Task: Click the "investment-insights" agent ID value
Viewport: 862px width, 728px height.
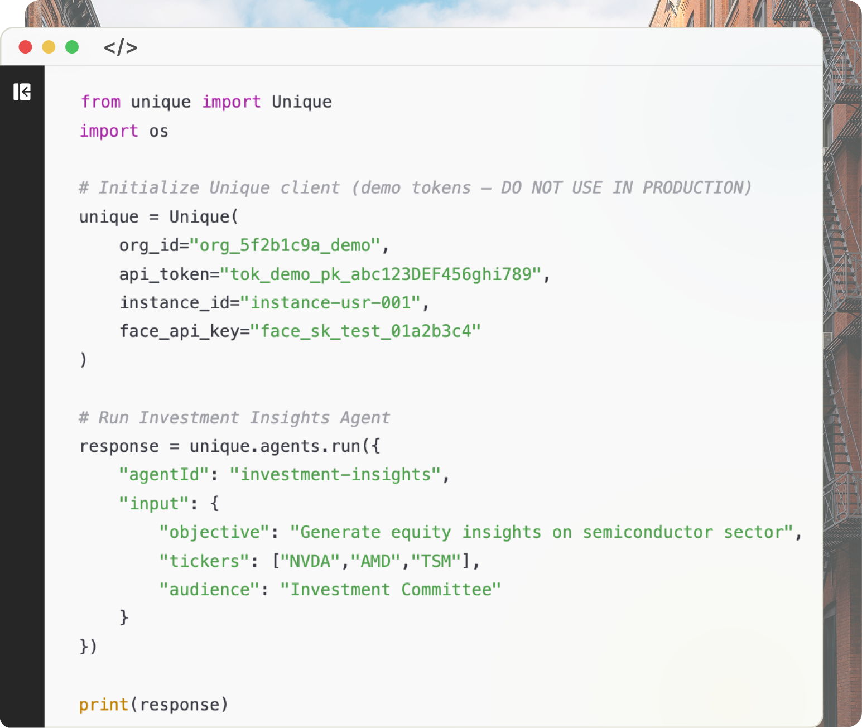Action: [x=335, y=474]
